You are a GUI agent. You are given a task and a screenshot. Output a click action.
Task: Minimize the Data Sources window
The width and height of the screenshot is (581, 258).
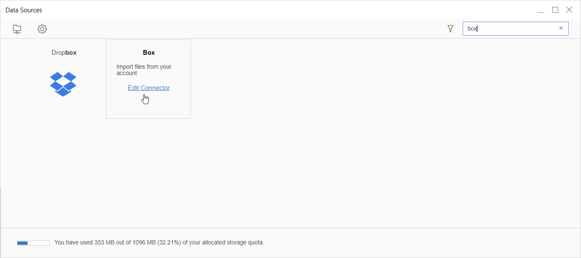[541, 10]
